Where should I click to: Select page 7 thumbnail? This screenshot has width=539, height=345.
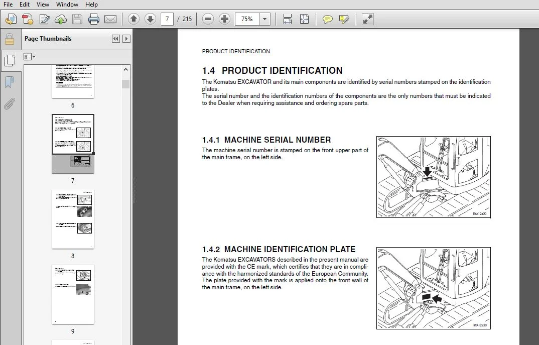pos(73,144)
